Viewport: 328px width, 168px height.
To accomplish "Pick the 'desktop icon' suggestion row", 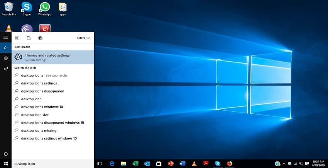I will point(53,99).
